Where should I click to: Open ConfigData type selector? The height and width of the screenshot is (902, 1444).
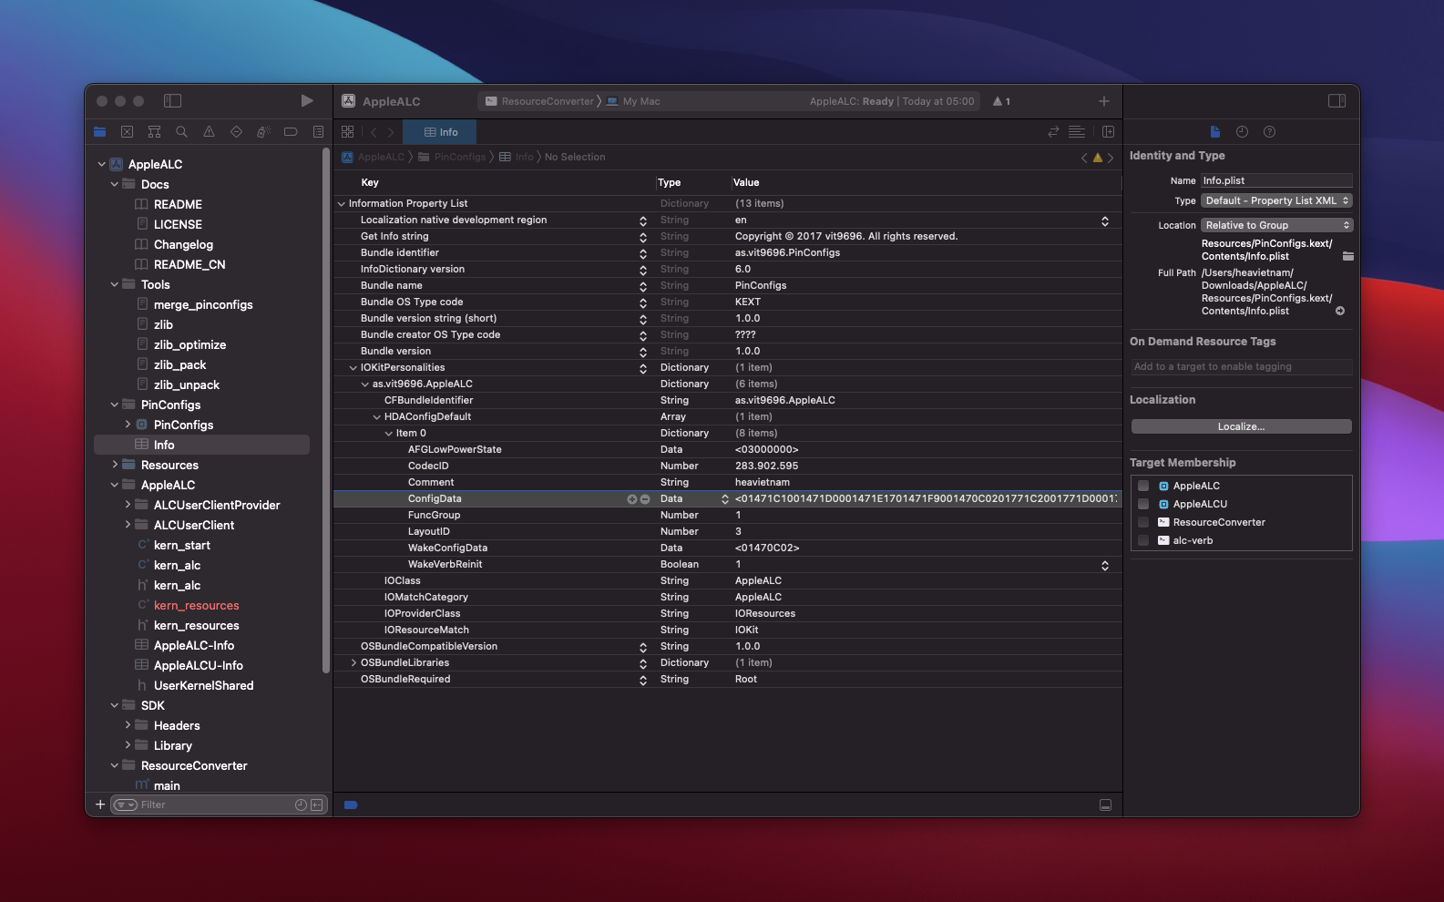(x=725, y=499)
